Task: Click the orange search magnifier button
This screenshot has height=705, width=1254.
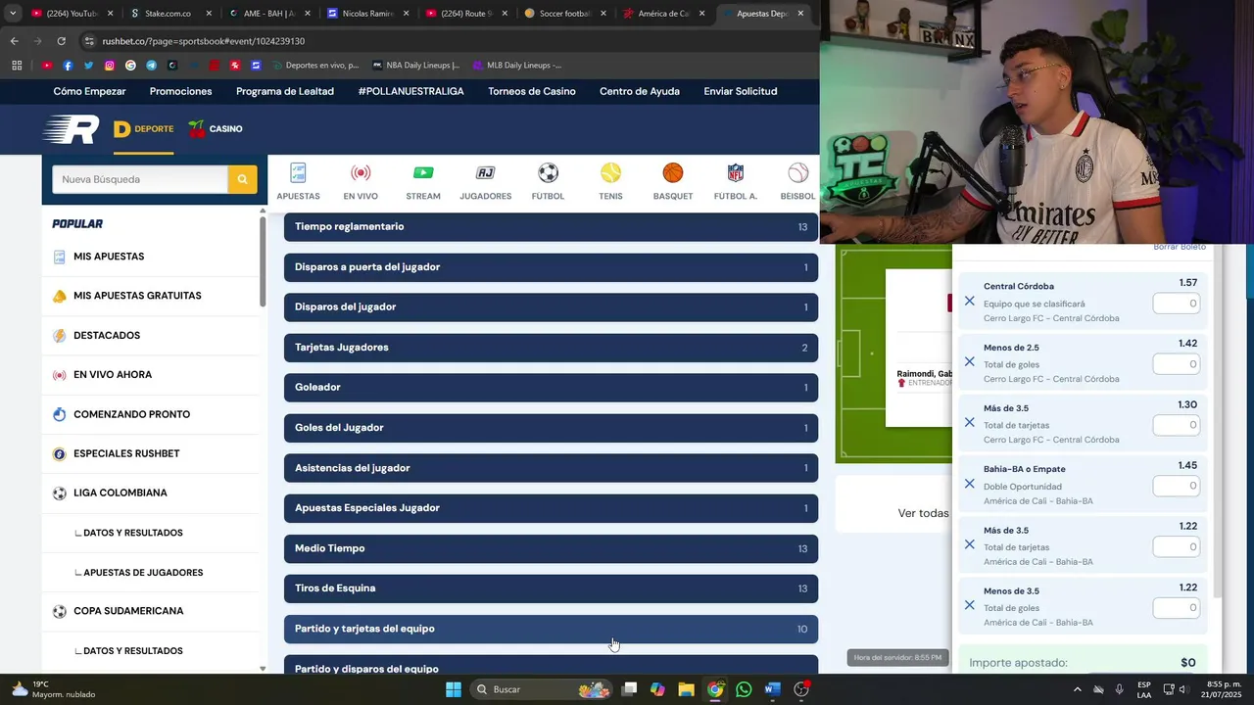Action: point(242,179)
